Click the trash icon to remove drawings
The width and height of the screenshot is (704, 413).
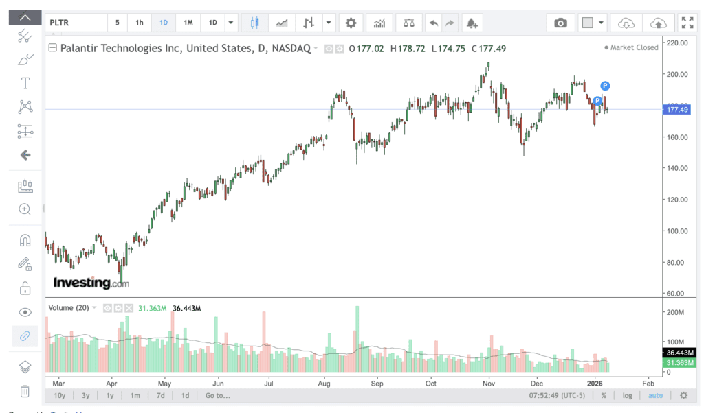coord(25,391)
